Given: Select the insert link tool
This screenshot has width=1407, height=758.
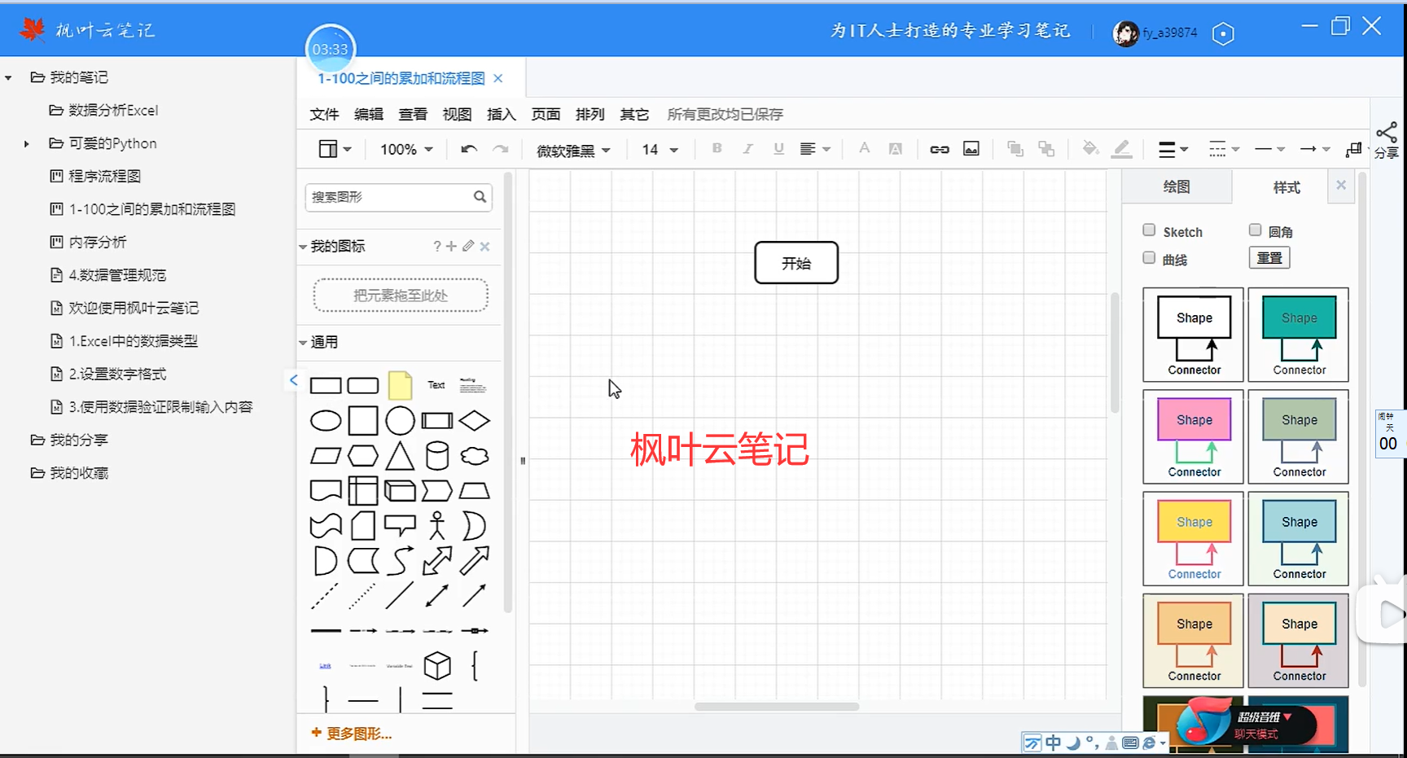Looking at the screenshot, I should point(938,149).
